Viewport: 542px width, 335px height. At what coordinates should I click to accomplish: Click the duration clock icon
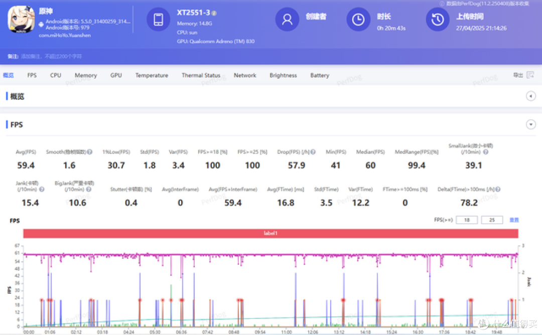tap(358, 20)
